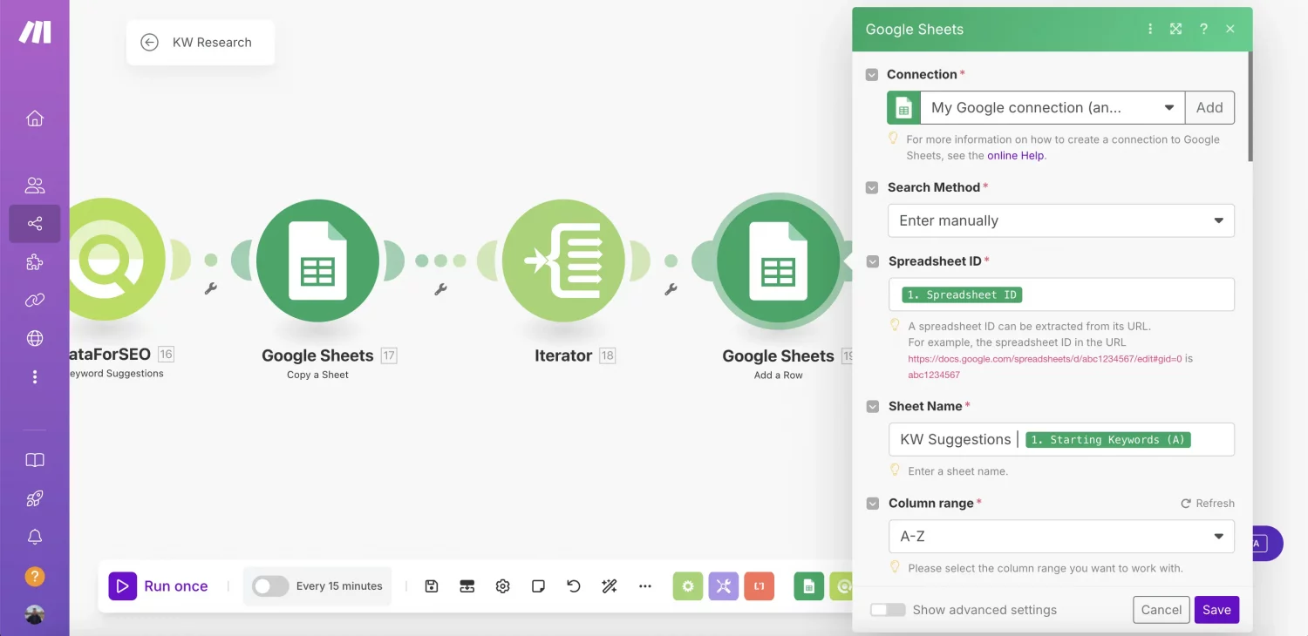
Task: Click the Run once button
Action: coord(159,586)
